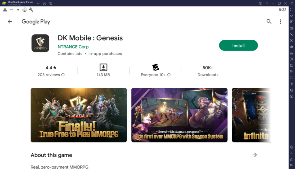View info about the 203 reviews
This screenshot has height=169, width=295.
63,75
